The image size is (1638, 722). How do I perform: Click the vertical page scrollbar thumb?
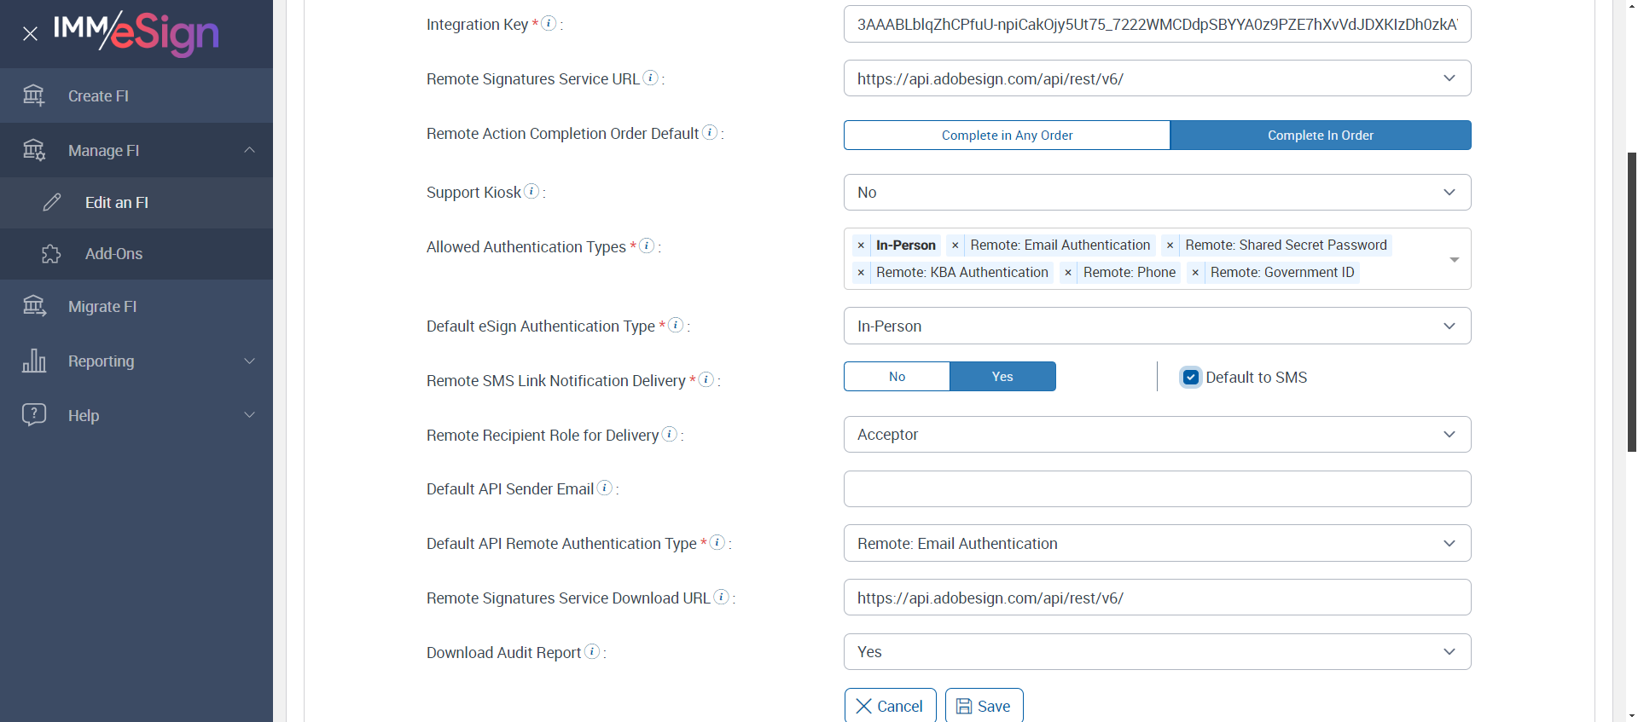[x=1631, y=303]
